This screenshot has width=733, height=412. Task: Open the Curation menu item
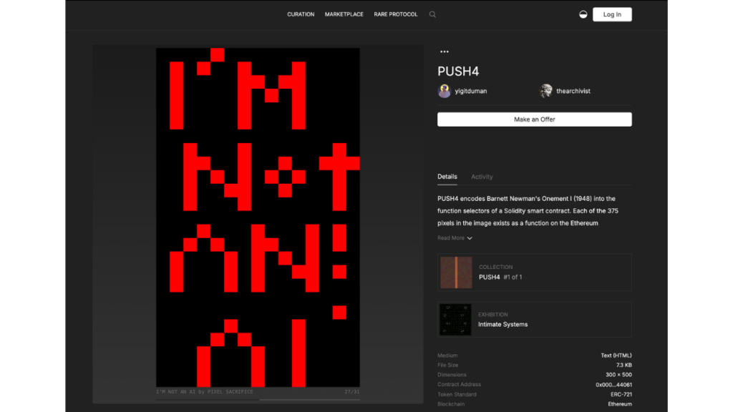tap(301, 14)
